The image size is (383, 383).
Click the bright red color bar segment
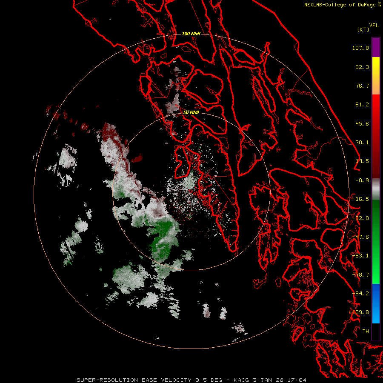[x=376, y=108]
